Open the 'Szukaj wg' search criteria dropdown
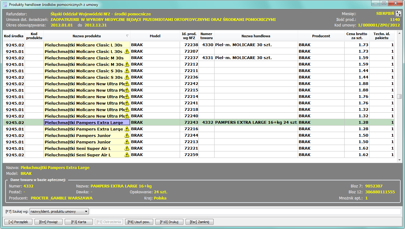The image size is (405, 229). pos(59,211)
